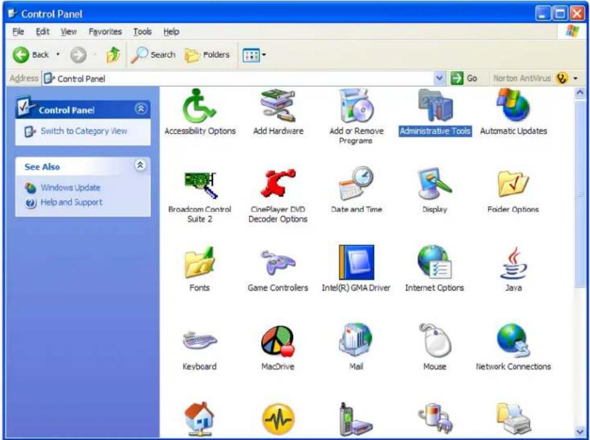This screenshot has width=590, height=440.
Task: Open Network Connections
Action: [513, 347]
